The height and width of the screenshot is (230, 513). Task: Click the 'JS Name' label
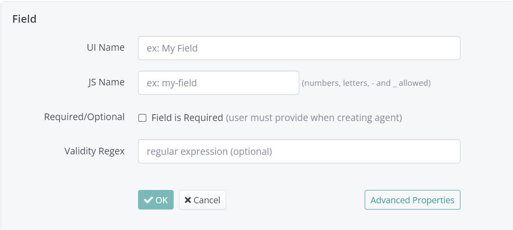tap(106, 82)
